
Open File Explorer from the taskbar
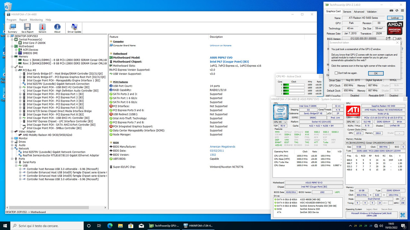point(120,226)
